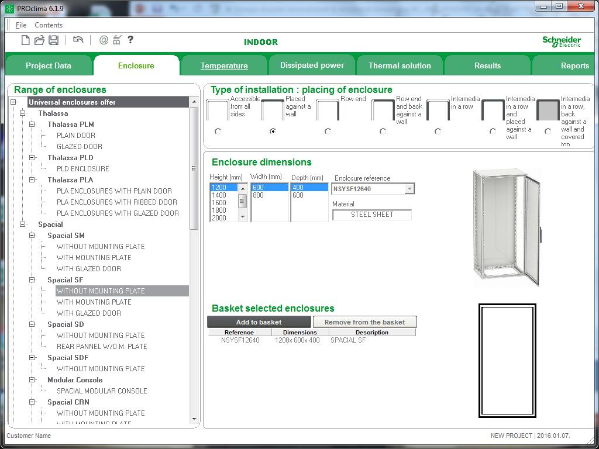599x449 pixels.
Task: Switch to the Temperature tab
Action: pyautogui.click(x=224, y=65)
